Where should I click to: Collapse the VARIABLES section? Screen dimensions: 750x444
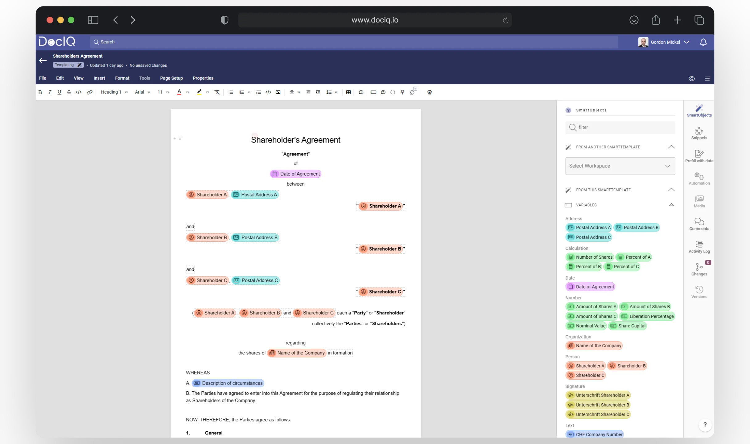(x=672, y=204)
